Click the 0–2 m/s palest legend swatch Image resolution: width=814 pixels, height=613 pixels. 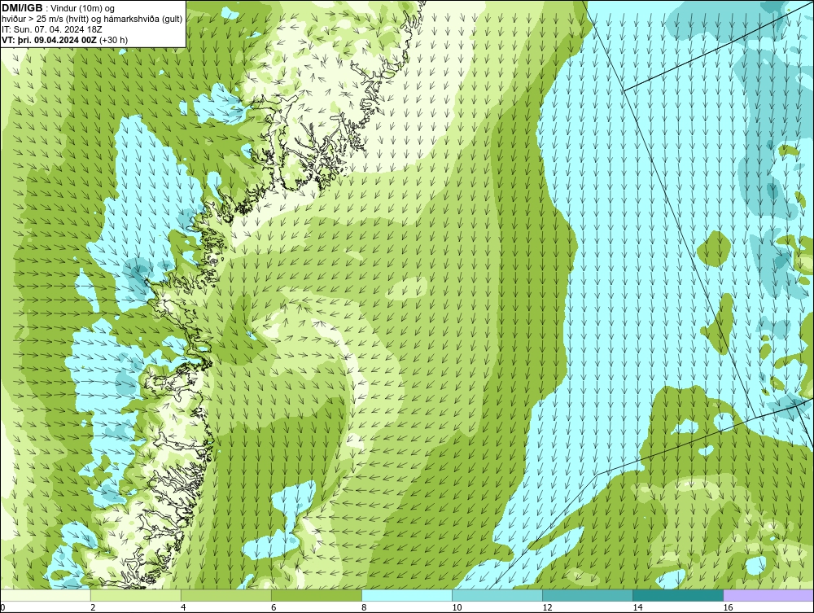pos(46,595)
